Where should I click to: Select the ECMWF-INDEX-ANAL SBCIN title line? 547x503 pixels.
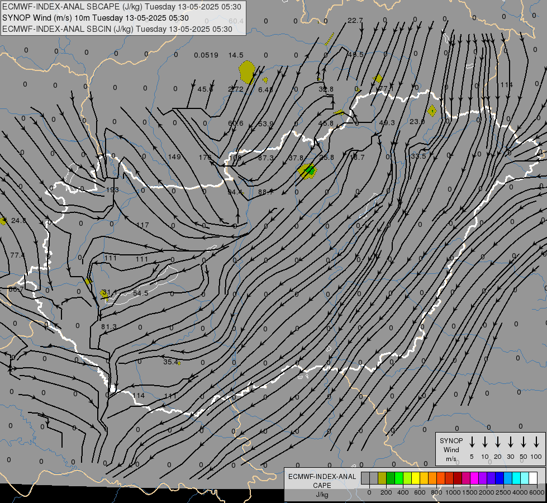click(117, 29)
